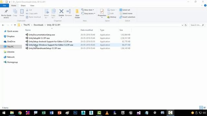This screenshot has width=207, height=116.
Task: Click the Rename ribbon icon
Action: click(69, 12)
